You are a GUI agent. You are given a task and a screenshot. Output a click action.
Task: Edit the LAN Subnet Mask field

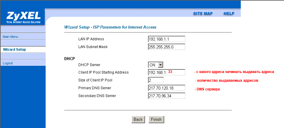[x=167, y=47]
